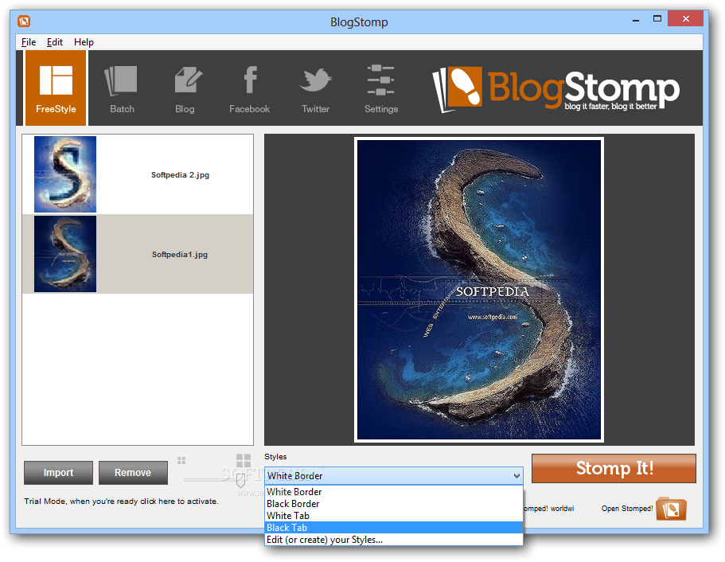Open the Batch mode
This screenshot has height=562, width=725.
(x=122, y=89)
